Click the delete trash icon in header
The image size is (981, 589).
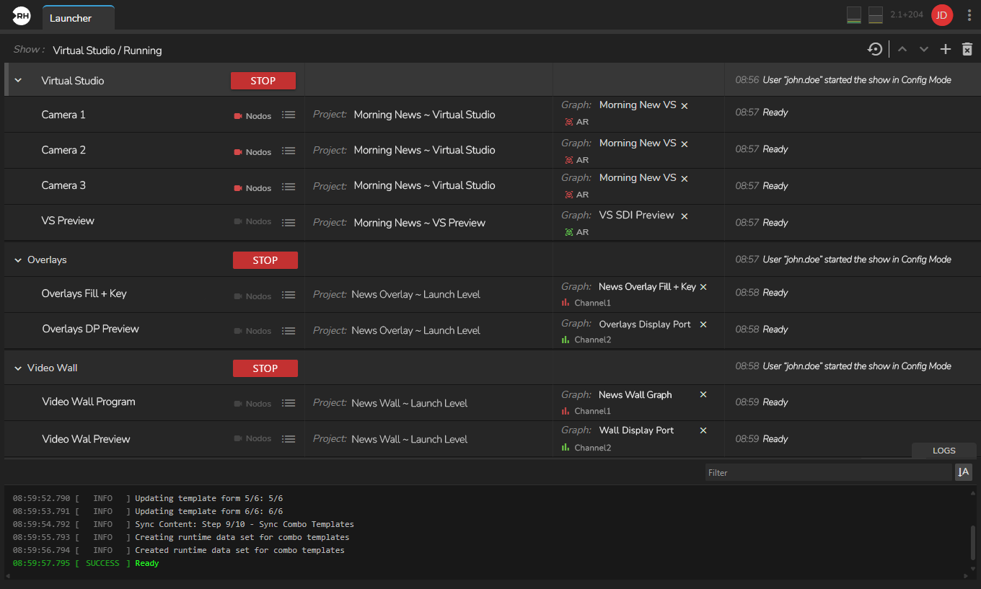point(967,49)
